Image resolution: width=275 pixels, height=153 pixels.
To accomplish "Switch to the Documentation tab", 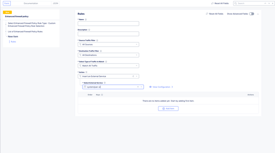I will (31, 3).
